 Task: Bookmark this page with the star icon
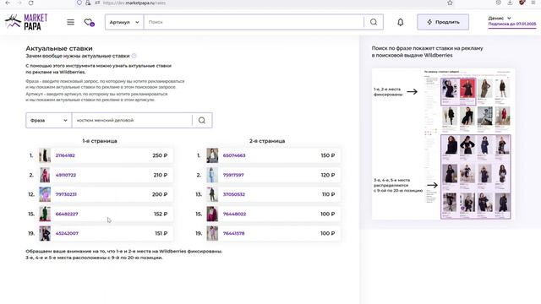450,3
